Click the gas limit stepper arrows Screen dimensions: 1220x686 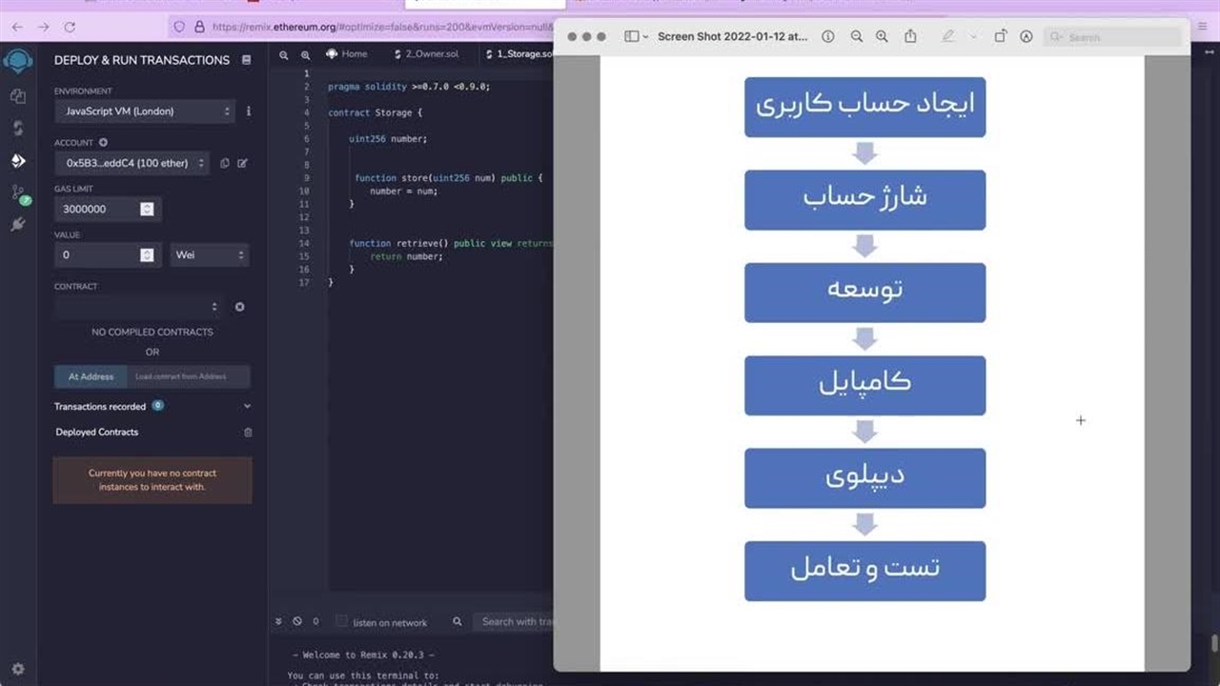pos(147,209)
